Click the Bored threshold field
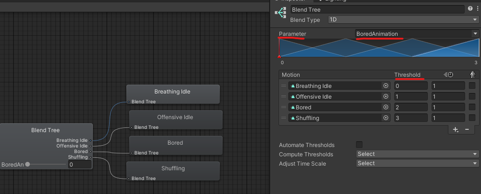481x194 pixels. 411,107
